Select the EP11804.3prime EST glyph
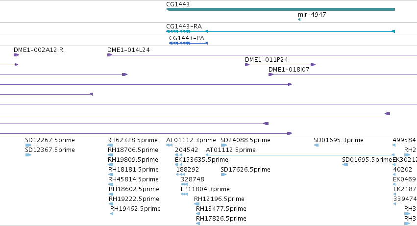 click(184, 194)
